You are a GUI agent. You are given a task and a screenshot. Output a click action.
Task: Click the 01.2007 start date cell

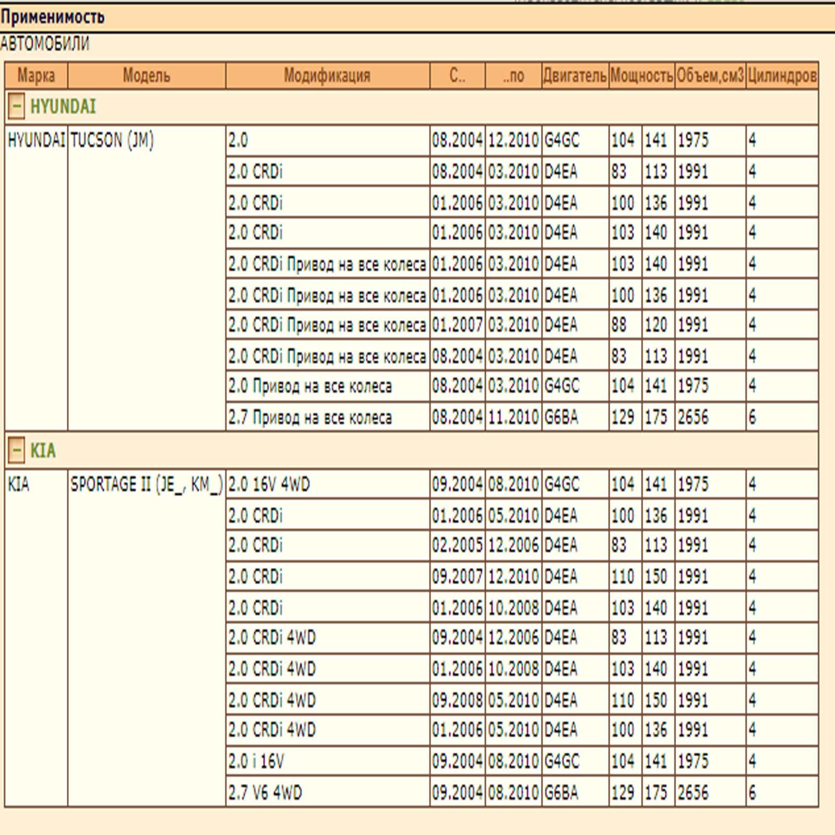click(457, 325)
